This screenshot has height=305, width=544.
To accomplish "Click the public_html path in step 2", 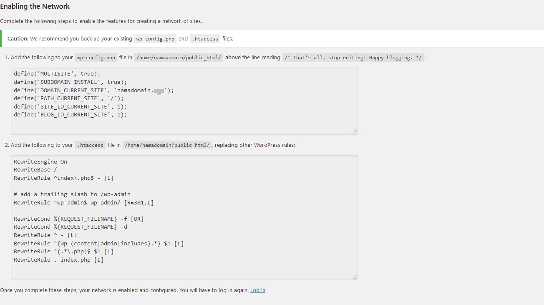I will 167,146.
